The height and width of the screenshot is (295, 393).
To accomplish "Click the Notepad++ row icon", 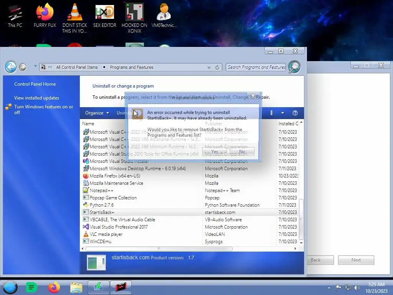I will point(86,191).
